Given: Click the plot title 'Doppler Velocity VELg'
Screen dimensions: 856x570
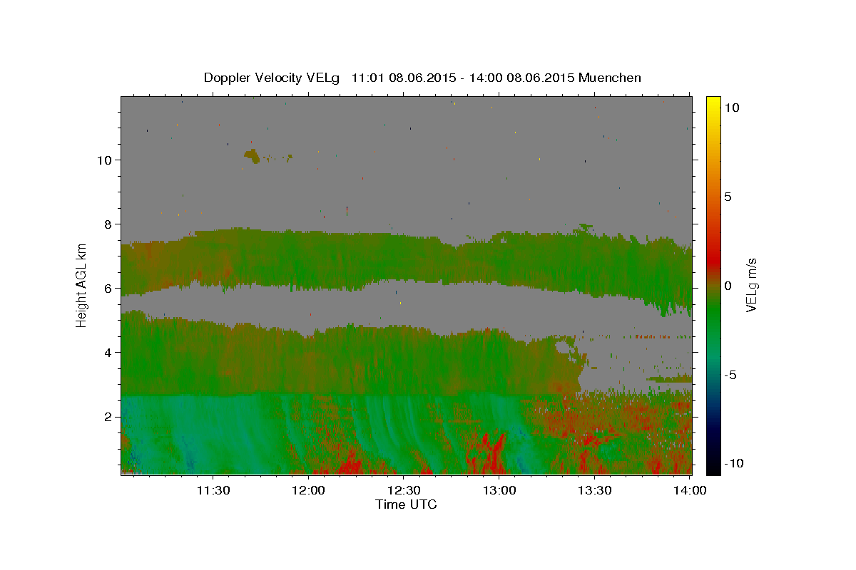Looking at the screenshot, I should (273, 78).
